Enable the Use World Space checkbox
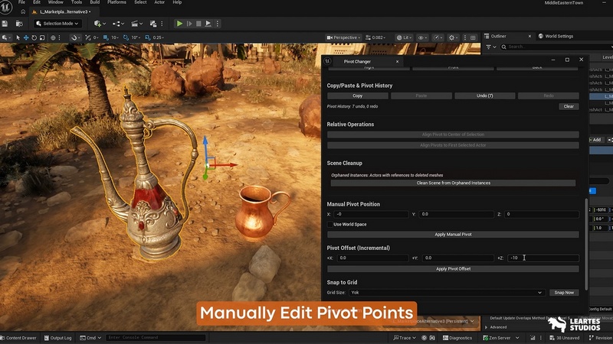This screenshot has height=344, width=613. 329,224
